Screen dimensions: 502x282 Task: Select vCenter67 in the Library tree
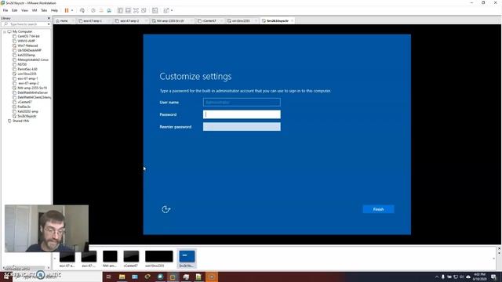point(24,102)
